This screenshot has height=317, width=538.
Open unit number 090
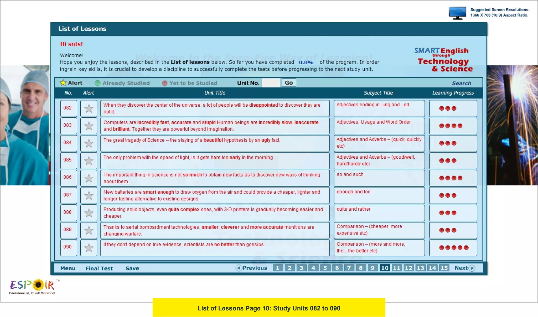69,248
